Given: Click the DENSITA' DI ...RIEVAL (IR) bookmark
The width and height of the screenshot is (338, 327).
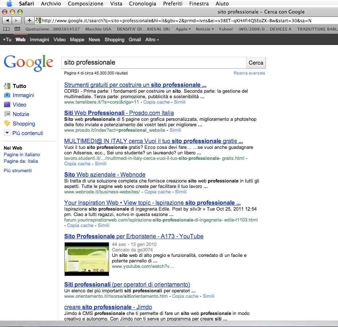Looking at the screenshot, I should (x=144, y=29).
